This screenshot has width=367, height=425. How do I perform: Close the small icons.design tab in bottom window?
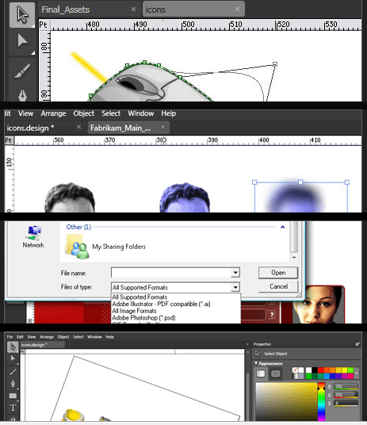pos(61,344)
